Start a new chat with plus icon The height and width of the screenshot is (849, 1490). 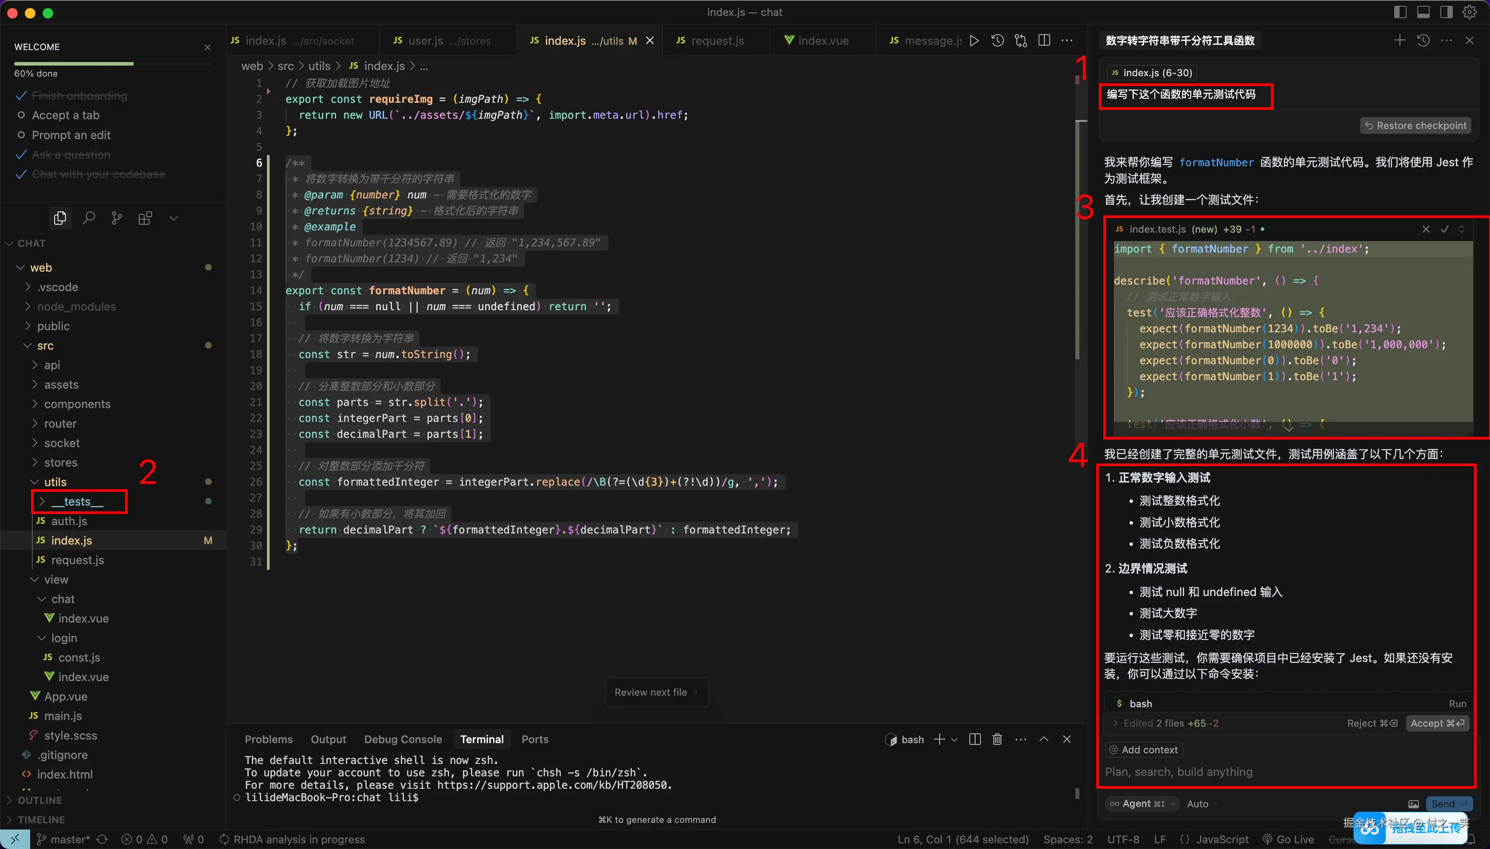(x=1400, y=40)
